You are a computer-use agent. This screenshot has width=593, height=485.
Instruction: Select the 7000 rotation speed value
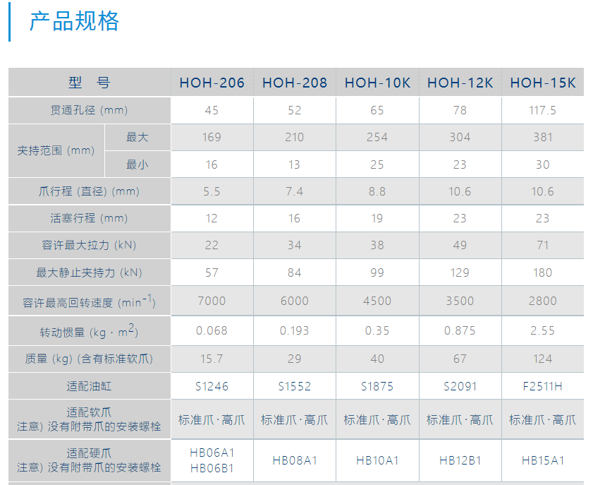pyautogui.click(x=212, y=301)
